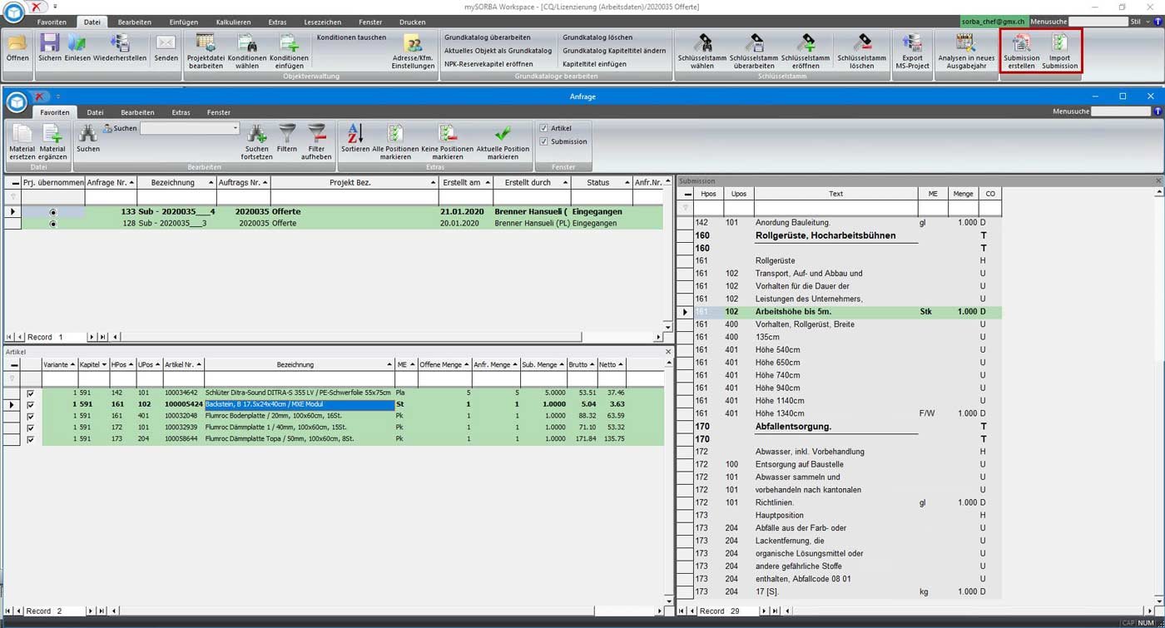The image size is (1165, 628).
Task: Open the Suchen combo box dropdown
Action: point(235,128)
